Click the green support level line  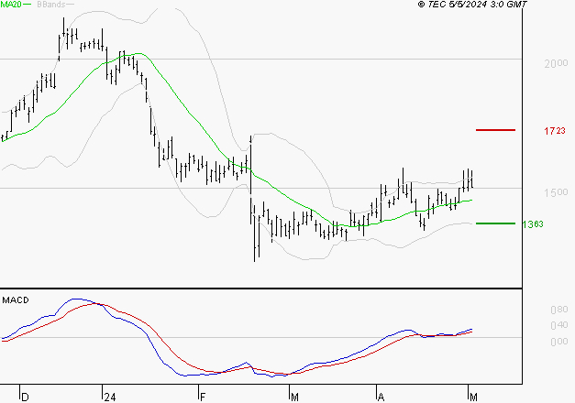(x=495, y=223)
